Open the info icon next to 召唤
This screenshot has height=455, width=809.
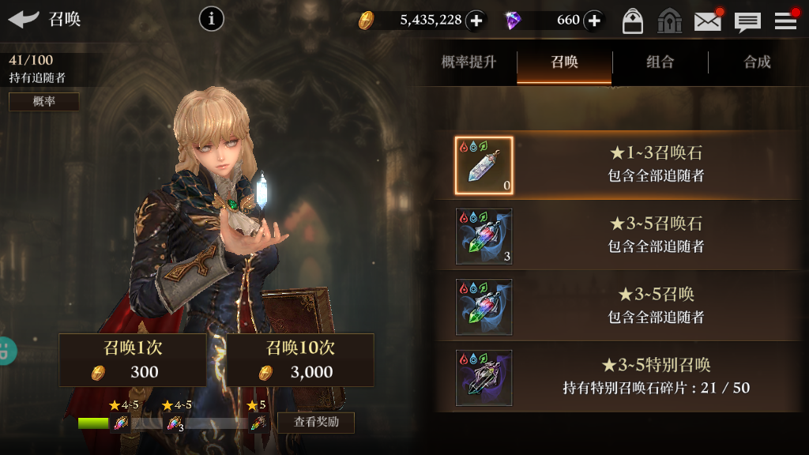coord(211,19)
